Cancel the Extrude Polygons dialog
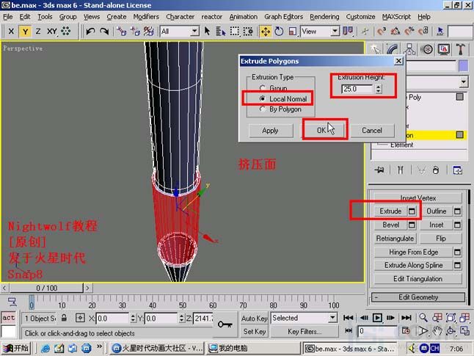Viewport: 474px width, 356px height. click(372, 131)
